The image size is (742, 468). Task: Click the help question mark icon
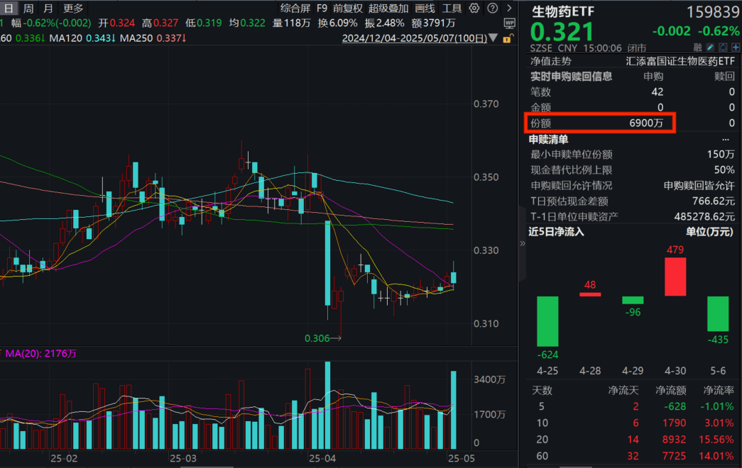(492, 8)
